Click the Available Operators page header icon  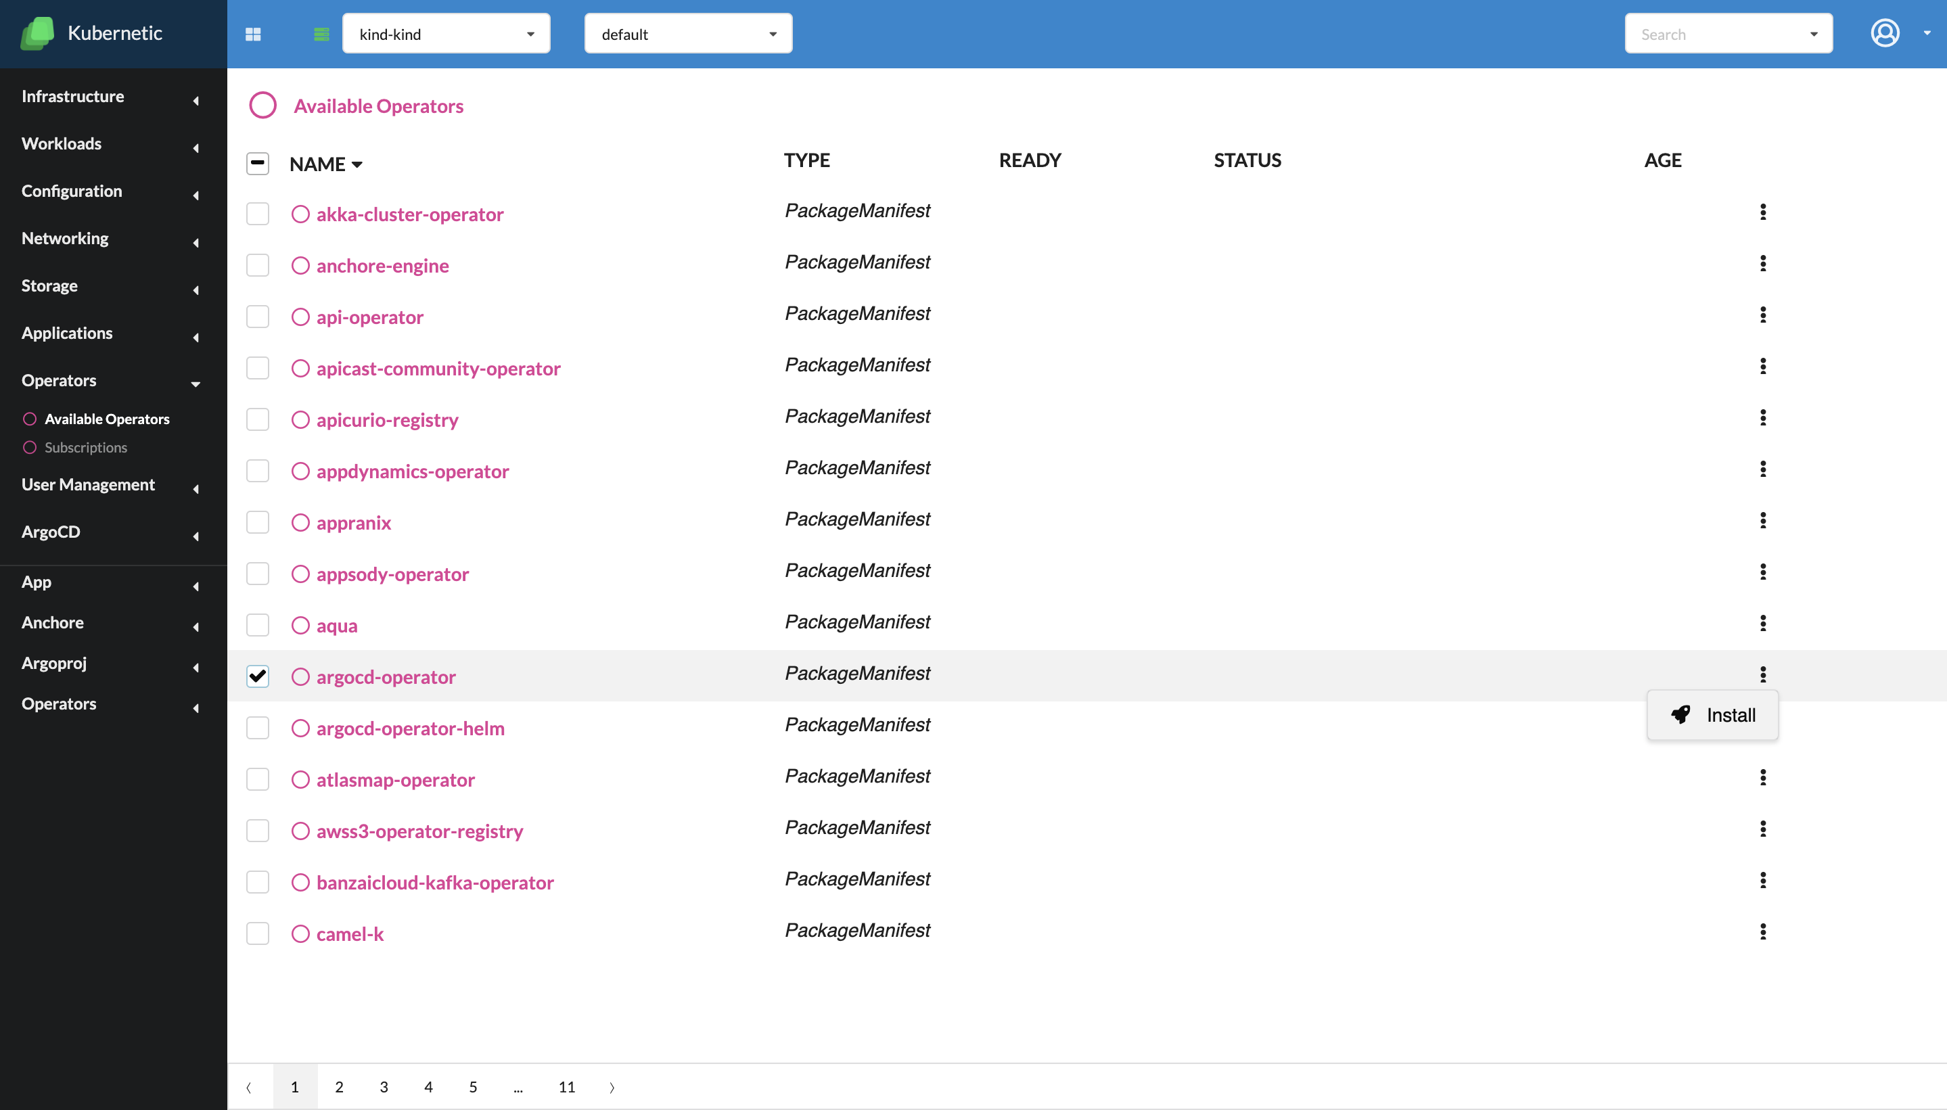(x=263, y=106)
